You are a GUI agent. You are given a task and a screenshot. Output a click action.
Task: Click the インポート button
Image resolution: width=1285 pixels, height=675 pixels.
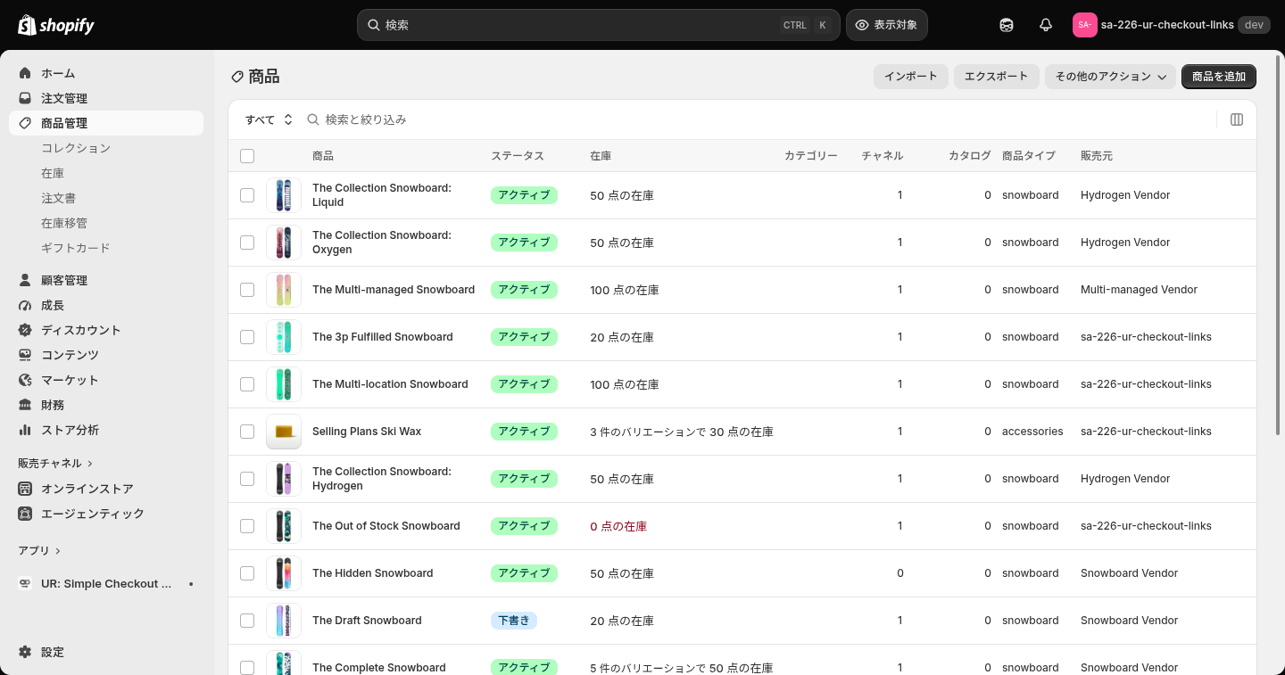(911, 77)
